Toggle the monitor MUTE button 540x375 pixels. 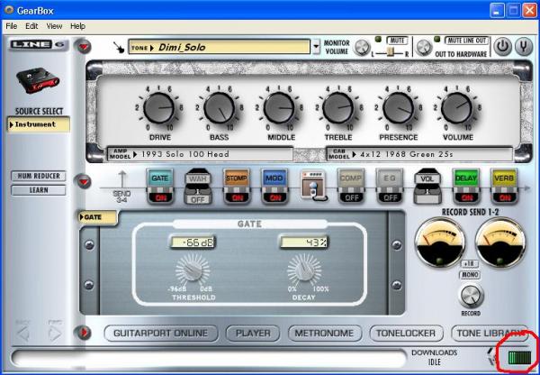[397, 41]
